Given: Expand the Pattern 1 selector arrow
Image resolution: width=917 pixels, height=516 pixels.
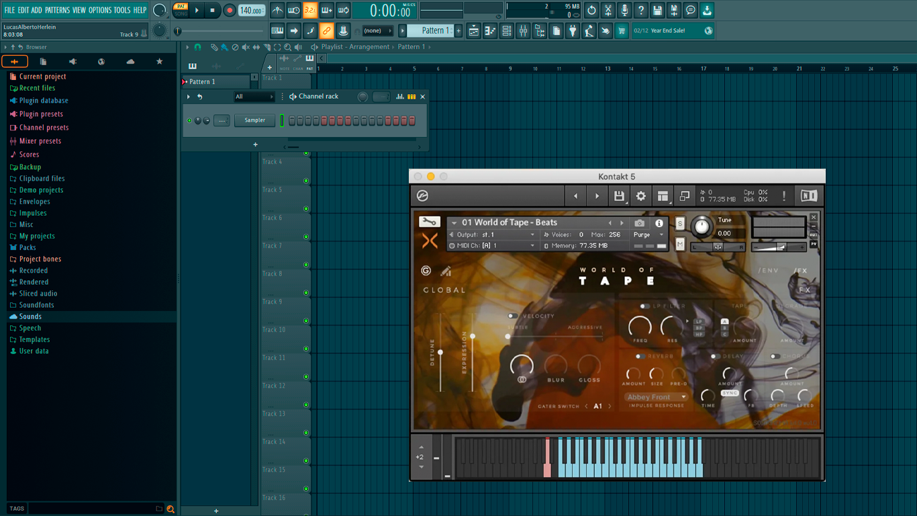Looking at the screenshot, I should (x=402, y=31).
